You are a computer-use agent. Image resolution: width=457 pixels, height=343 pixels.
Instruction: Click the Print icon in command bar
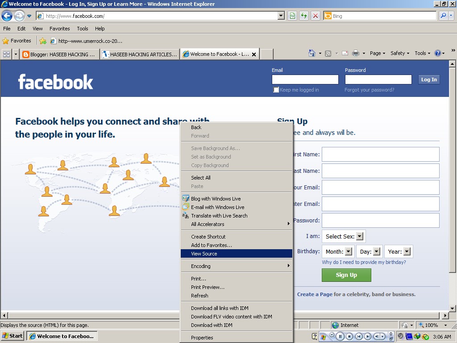356,53
